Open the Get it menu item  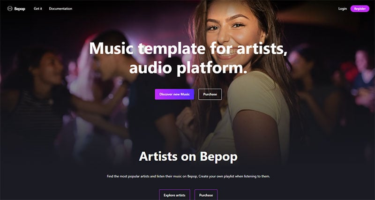click(x=38, y=8)
